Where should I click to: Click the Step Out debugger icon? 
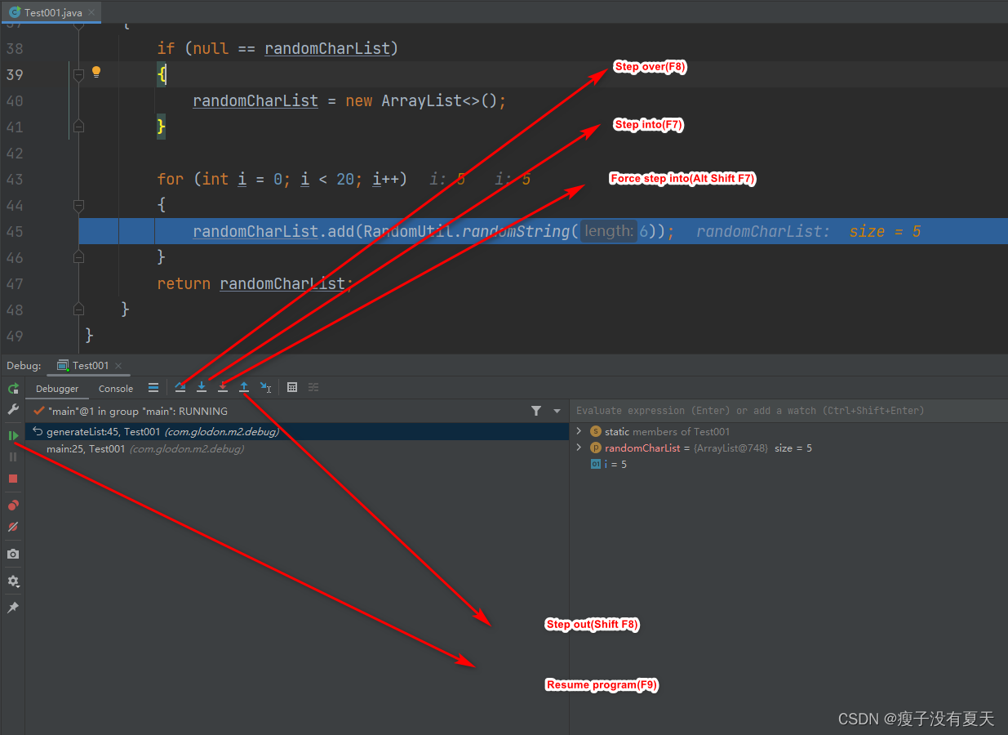tap(243, 386)
